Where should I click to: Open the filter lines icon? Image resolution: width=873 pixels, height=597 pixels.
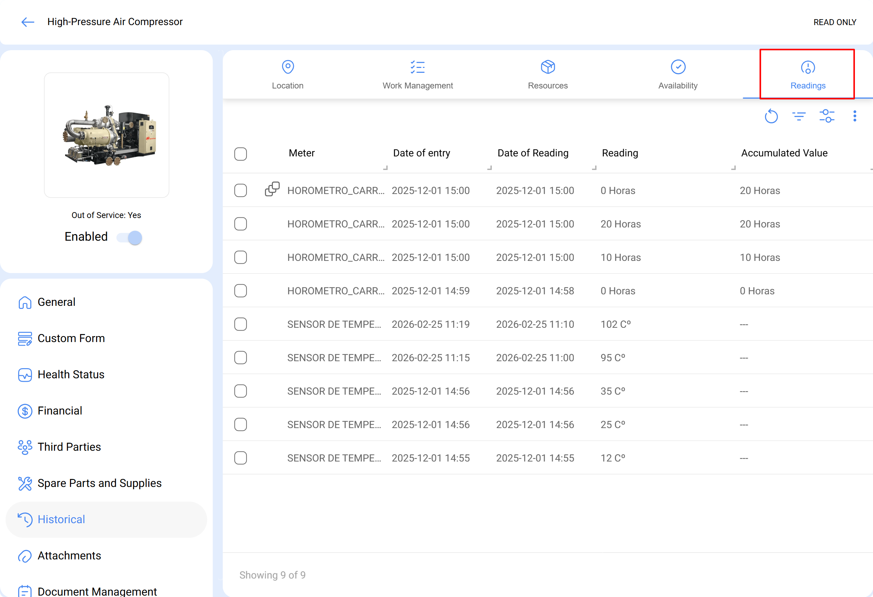[799, 116]
